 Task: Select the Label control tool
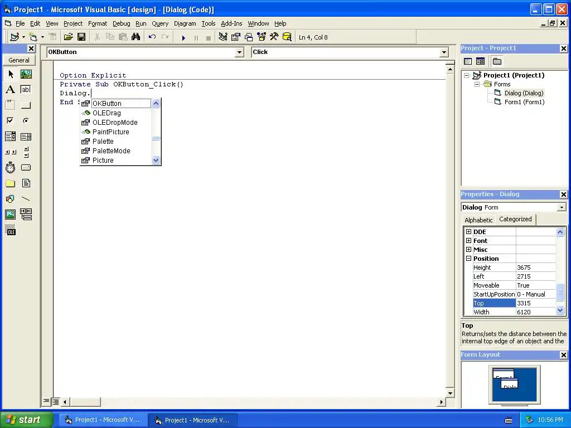pyautogui.click(x=11, y=90)
